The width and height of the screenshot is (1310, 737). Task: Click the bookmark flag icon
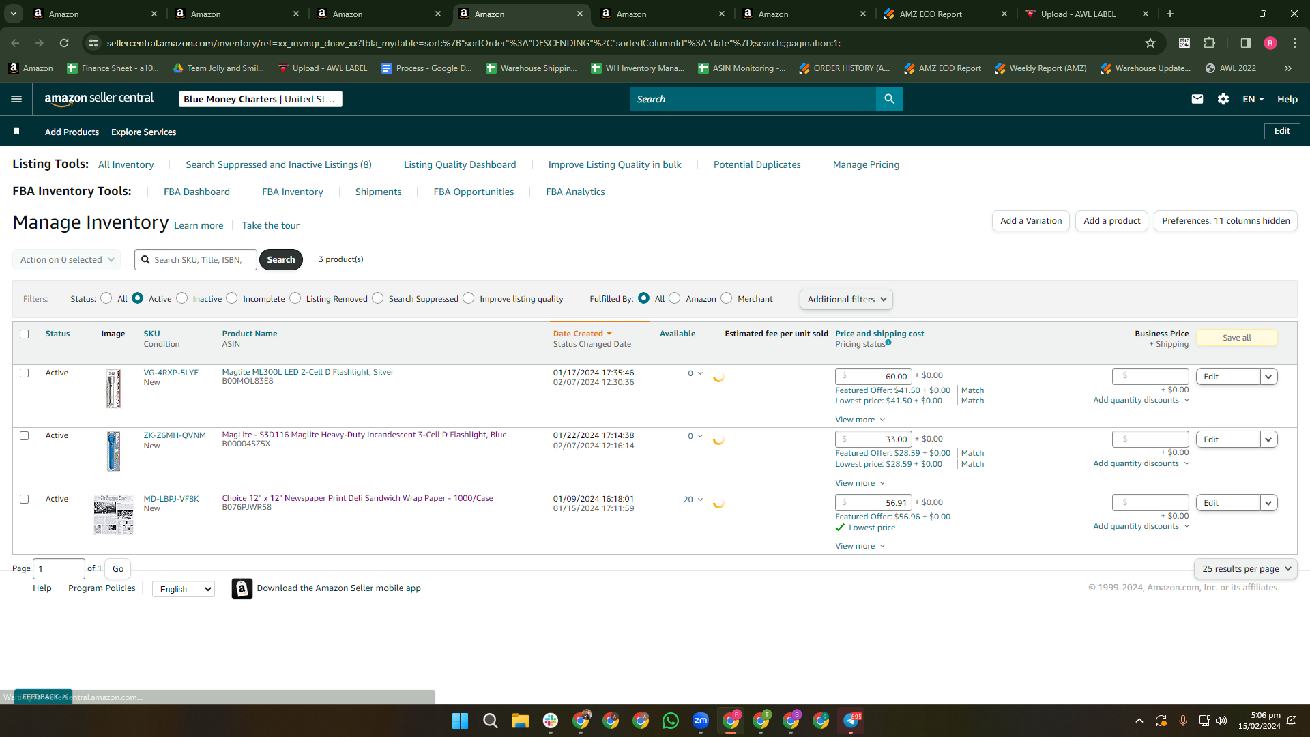tap(16, 131)
